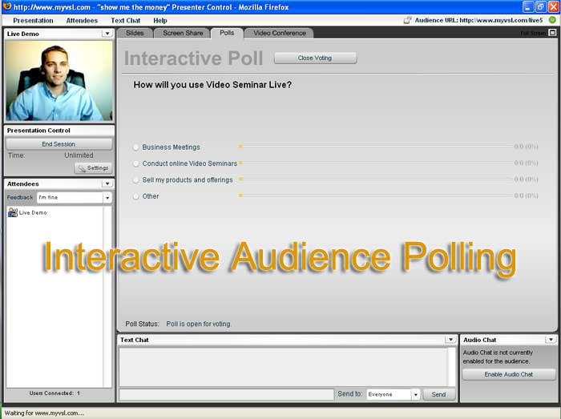Open the Text Chat menu
Viewport: 561px width, 419px height.
point(126,21)
